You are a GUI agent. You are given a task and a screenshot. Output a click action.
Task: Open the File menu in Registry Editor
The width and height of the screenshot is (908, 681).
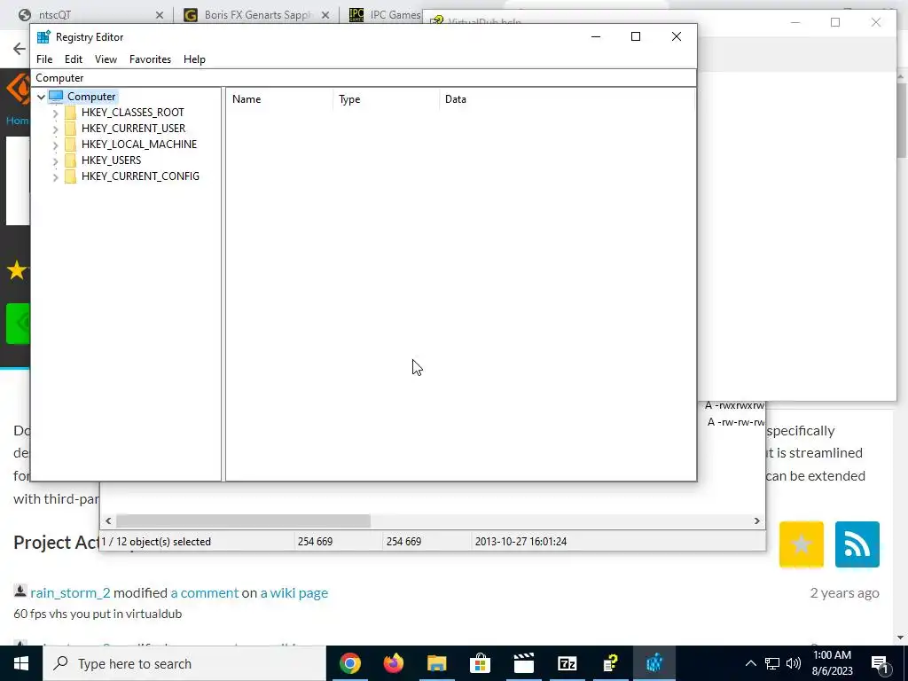[44, 59]
